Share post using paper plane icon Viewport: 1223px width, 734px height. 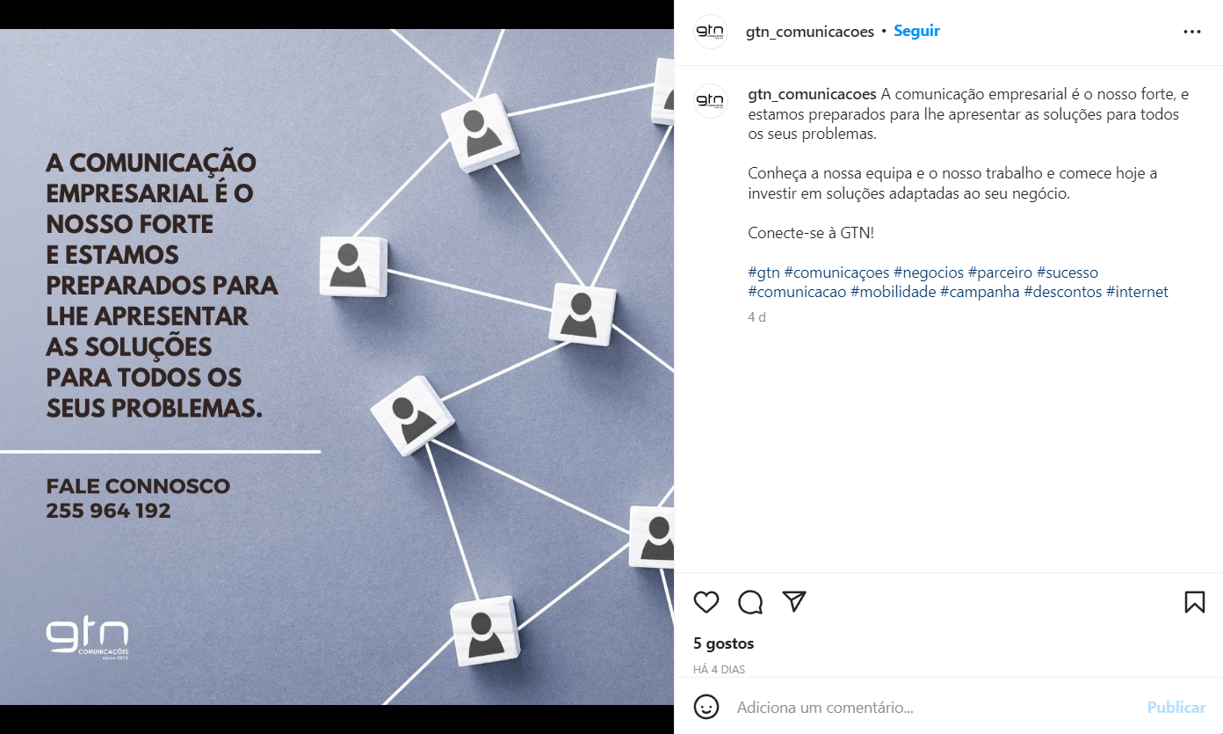[794, 601]
